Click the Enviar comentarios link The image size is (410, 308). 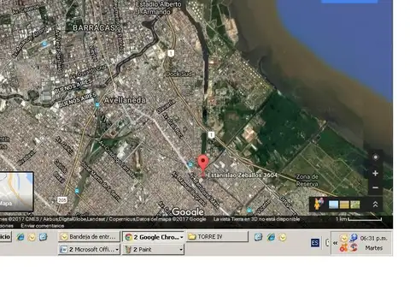(x=43, y=226)
